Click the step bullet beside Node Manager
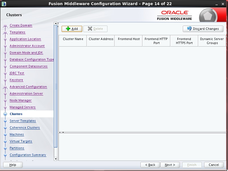The height and width of the screenshot is (171, 228). [x=5, y=101]
